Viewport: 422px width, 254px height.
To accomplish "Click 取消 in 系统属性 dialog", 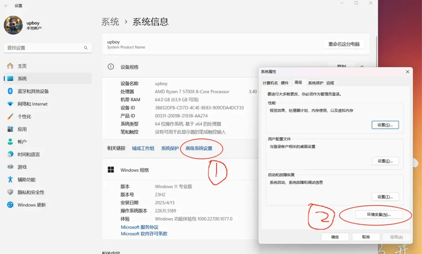I will pyautogui.click(x=366, y=237).
